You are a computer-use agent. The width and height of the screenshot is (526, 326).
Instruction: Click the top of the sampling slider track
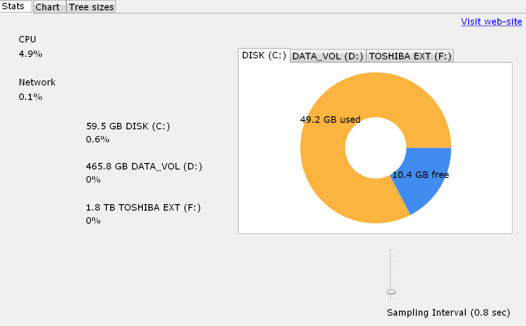point(391,252)
